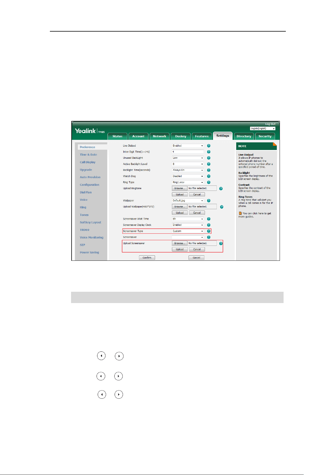Open Time & Date in sidebar
Screen dimensions: 336x475
(88, 155)
